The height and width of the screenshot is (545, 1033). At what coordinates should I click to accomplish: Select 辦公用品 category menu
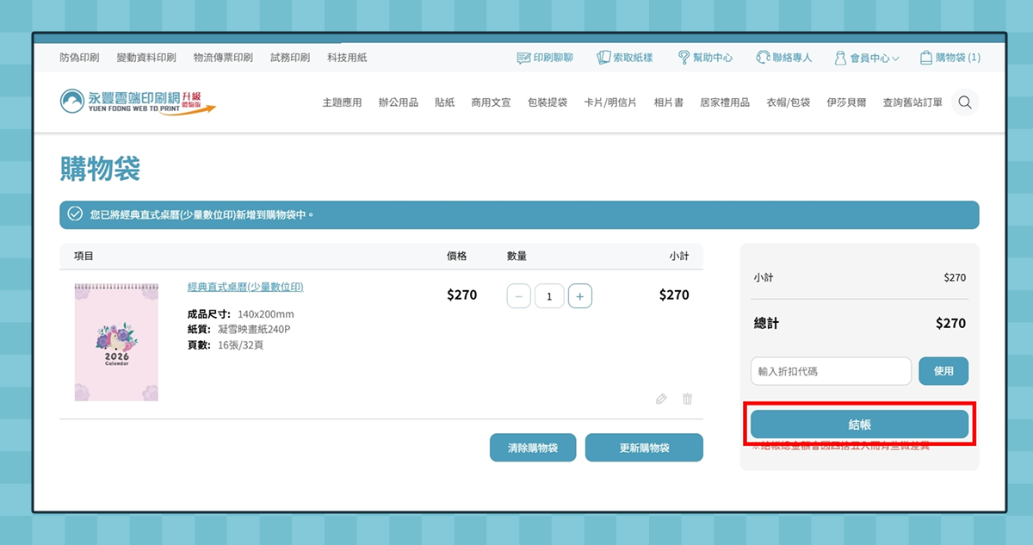pos(399,102)
